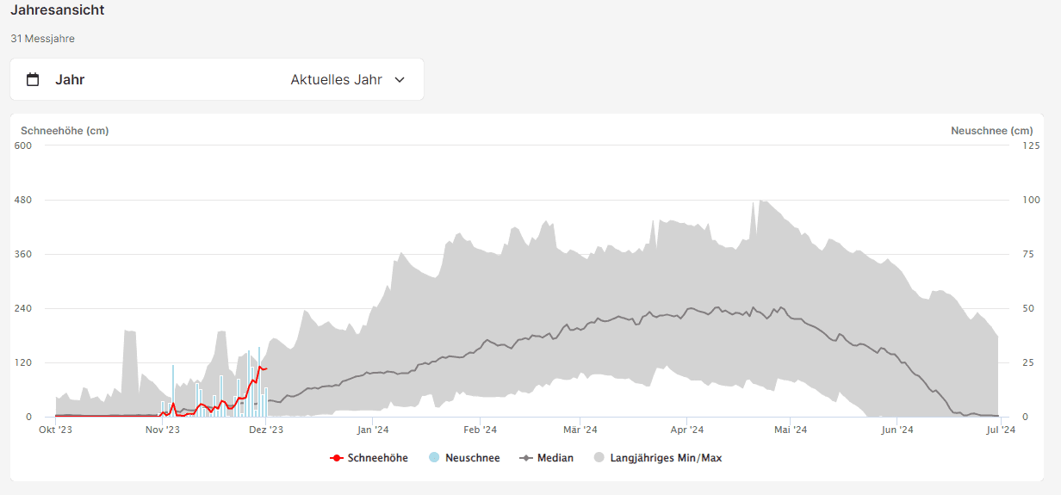
Task: Click the Jahresansicht heading
Action: pos(57,11)
